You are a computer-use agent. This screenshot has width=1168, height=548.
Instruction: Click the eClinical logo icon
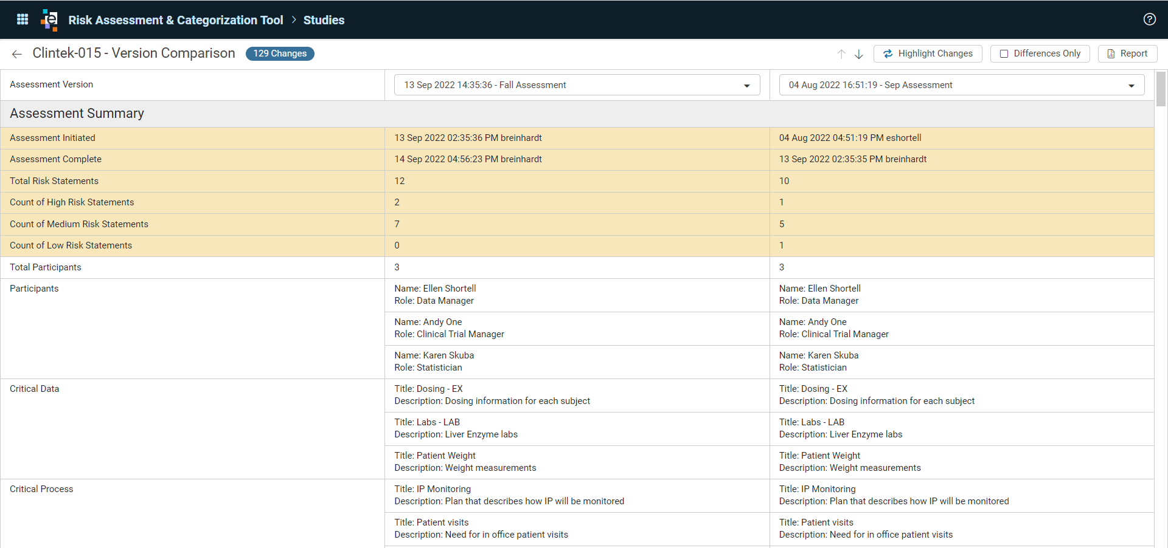[x=49, y=19]
